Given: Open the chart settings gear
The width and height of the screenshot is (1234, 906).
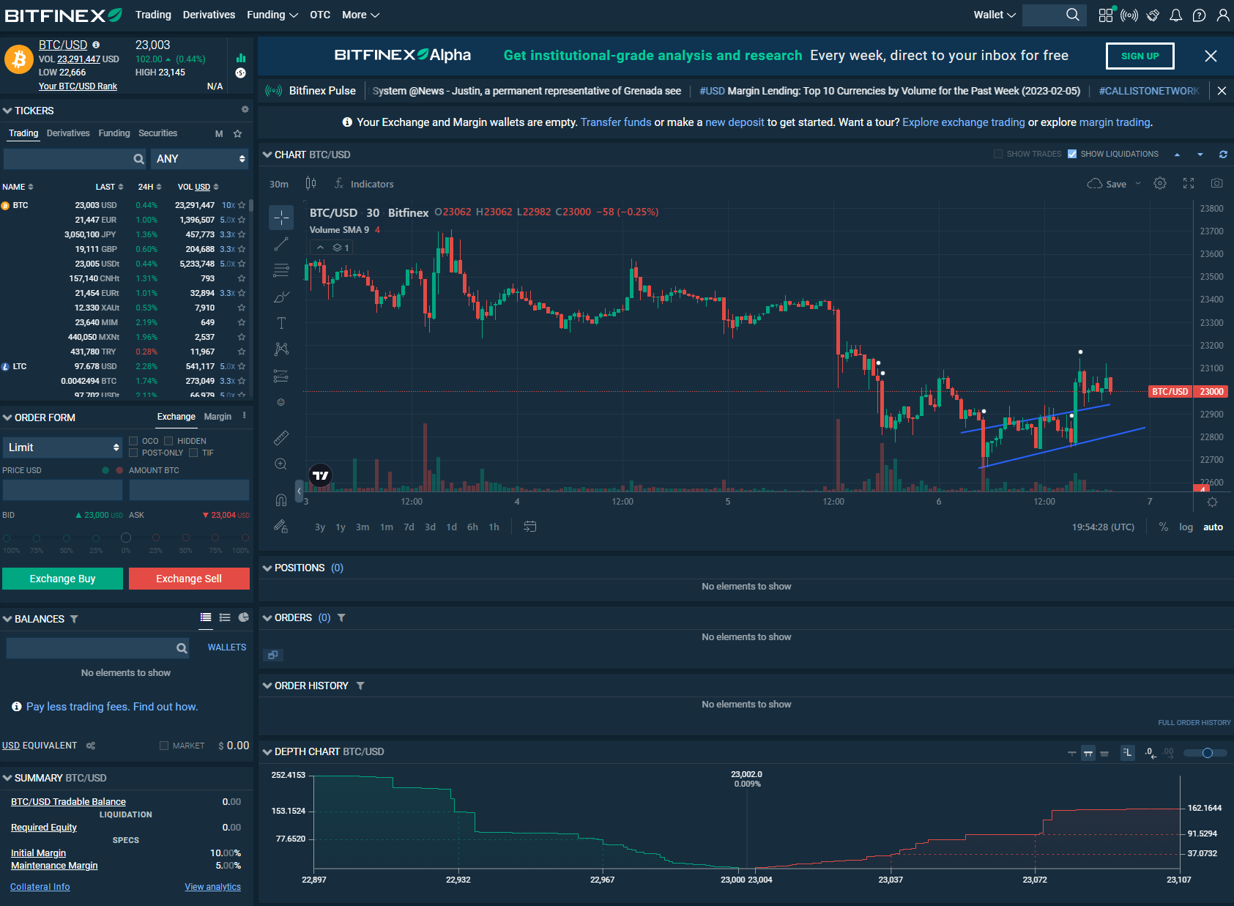Looking at the screenshot, I should point(1160,184).
